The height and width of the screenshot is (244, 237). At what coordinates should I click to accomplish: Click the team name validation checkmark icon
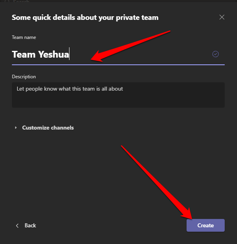pyautogui.click(x=216, y=54)
